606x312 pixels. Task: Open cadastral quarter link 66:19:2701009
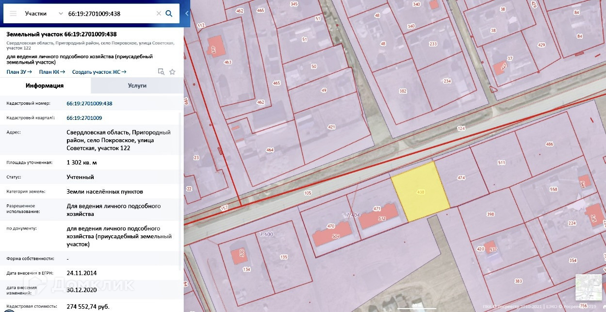(84, 118)
